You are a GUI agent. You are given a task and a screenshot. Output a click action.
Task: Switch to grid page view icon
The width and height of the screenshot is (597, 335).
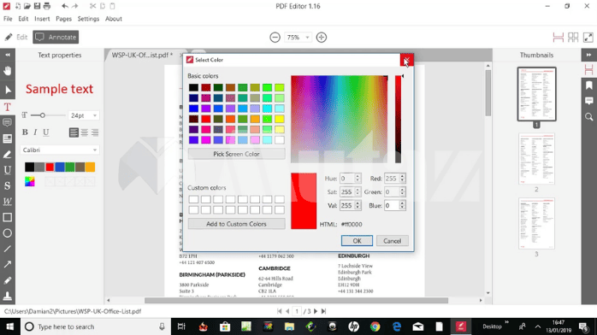573,38
